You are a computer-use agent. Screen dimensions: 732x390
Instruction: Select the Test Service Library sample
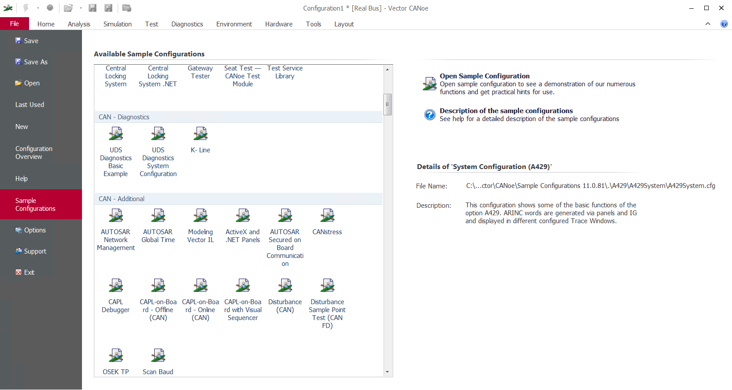(285, 72)
